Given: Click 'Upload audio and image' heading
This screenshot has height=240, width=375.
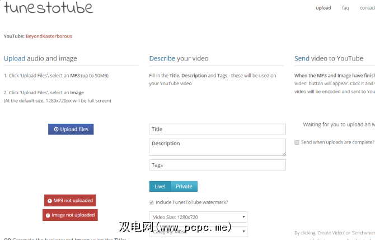Looking at the screenshot, I should coord(40,58).
